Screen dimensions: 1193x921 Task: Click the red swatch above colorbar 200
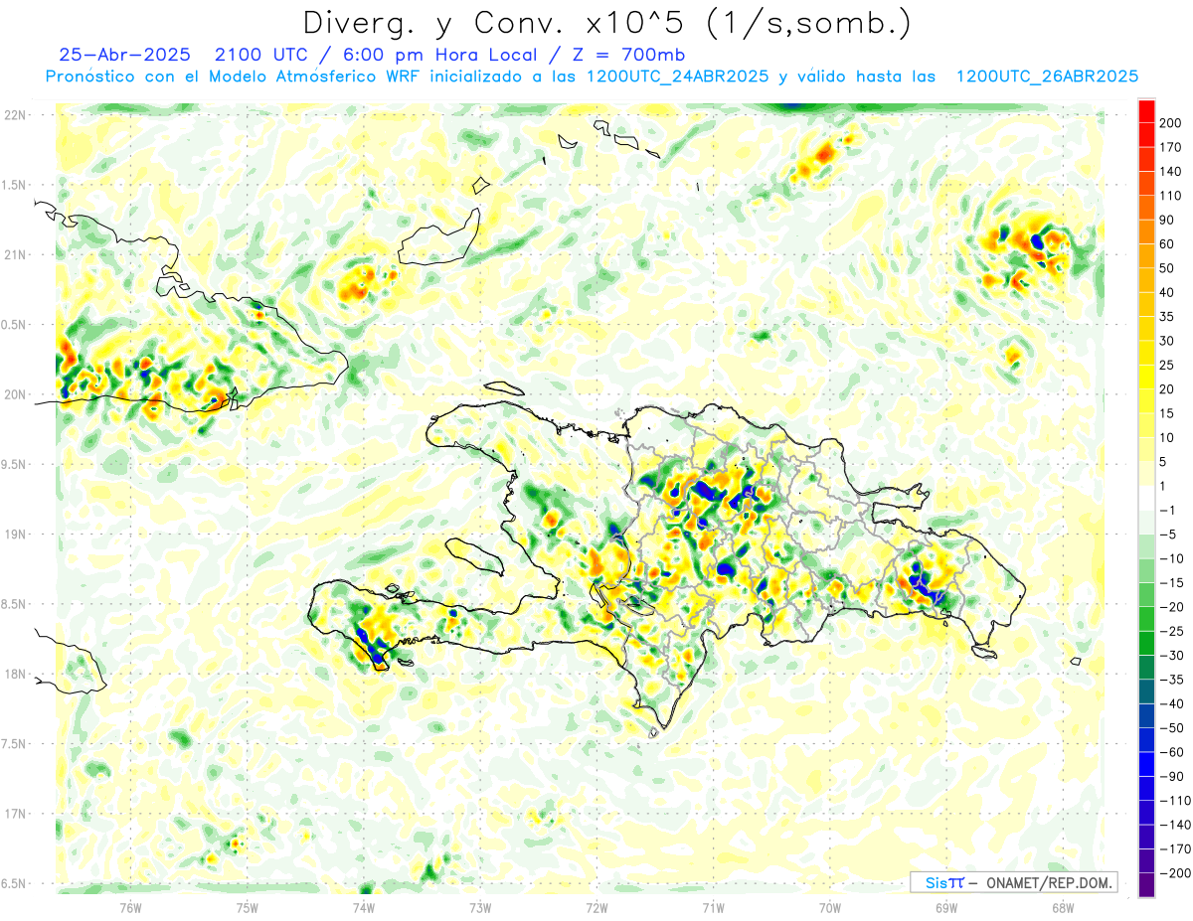1147,111
